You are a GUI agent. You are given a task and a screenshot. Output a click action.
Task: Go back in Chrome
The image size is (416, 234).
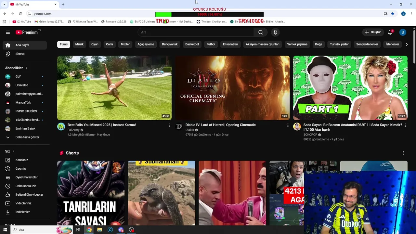pos(5,14)
